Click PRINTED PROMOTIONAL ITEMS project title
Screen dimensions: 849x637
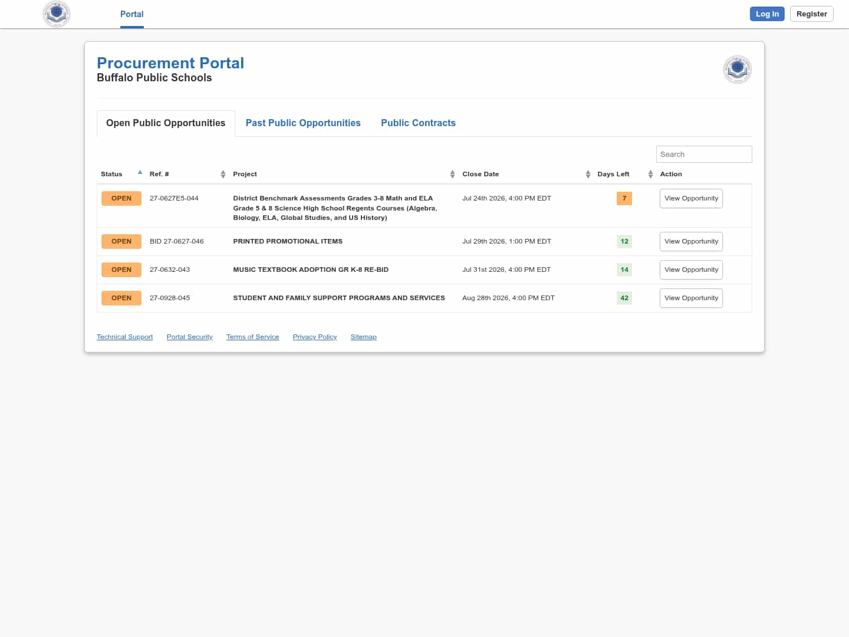[x=288, y=241]
